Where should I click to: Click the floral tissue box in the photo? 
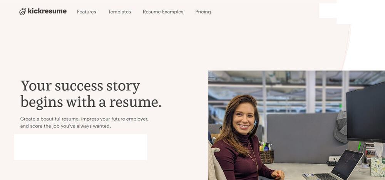(377, 167)
